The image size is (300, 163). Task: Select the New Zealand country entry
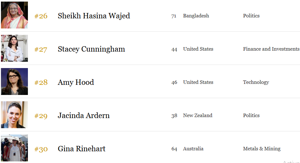click(198, 115)
